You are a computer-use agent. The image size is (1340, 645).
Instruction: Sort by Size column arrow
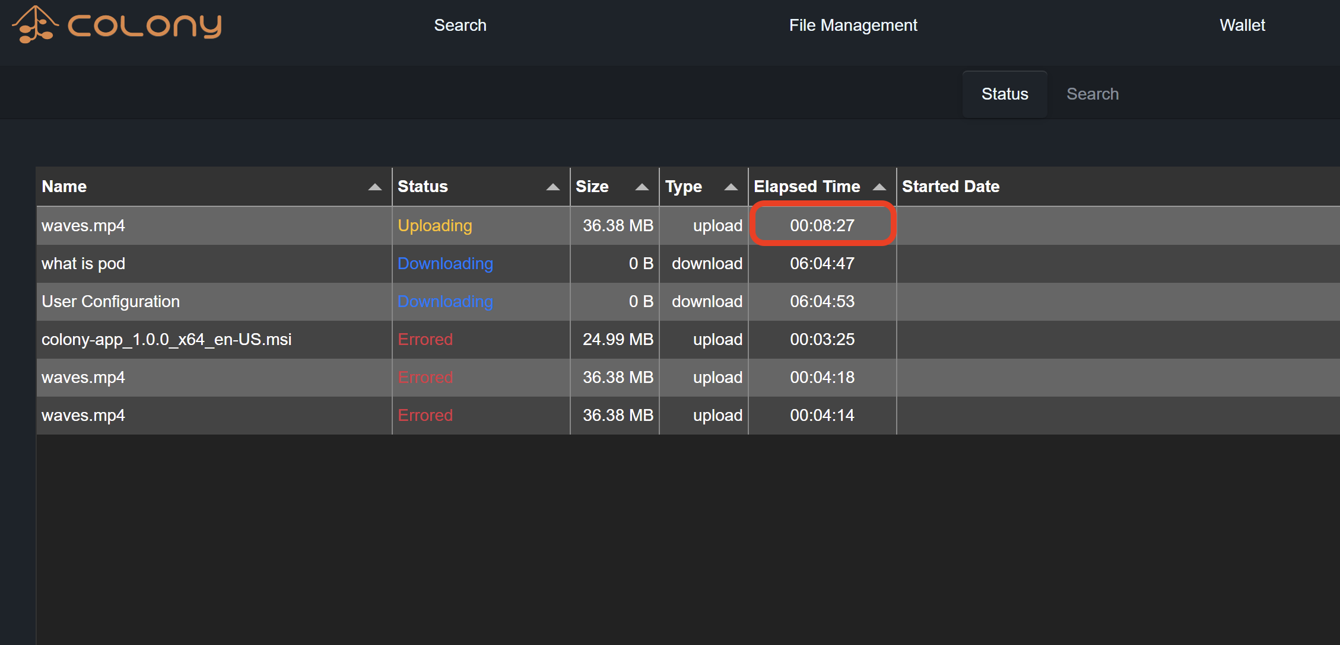[642, 187]
